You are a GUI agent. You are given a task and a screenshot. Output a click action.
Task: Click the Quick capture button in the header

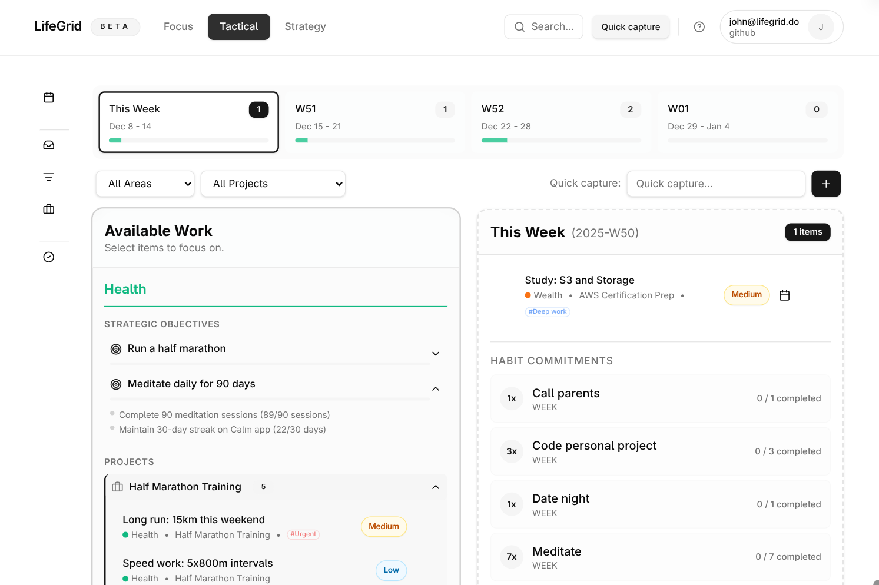(x=631, y=26)
